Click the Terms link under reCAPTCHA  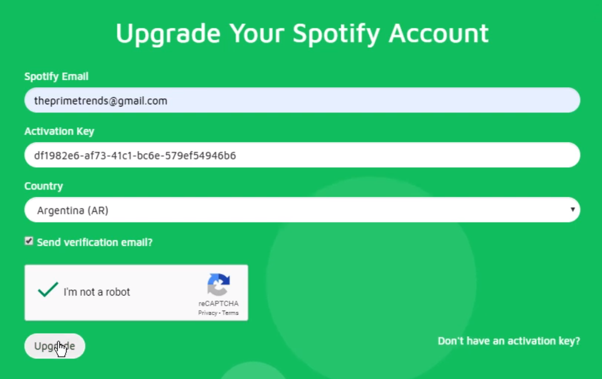(x=230, y=312)
